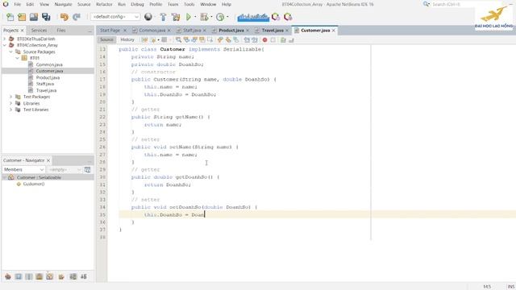The height and width of the screenshot is (290, 516).
Task: Toggle the last sort icon at Navigator bottom
Action: tap(84, 276)
